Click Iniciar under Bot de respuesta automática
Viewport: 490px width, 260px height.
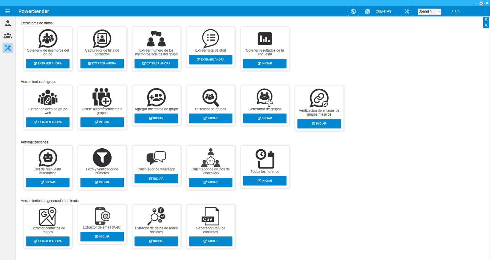pos(48,182)
